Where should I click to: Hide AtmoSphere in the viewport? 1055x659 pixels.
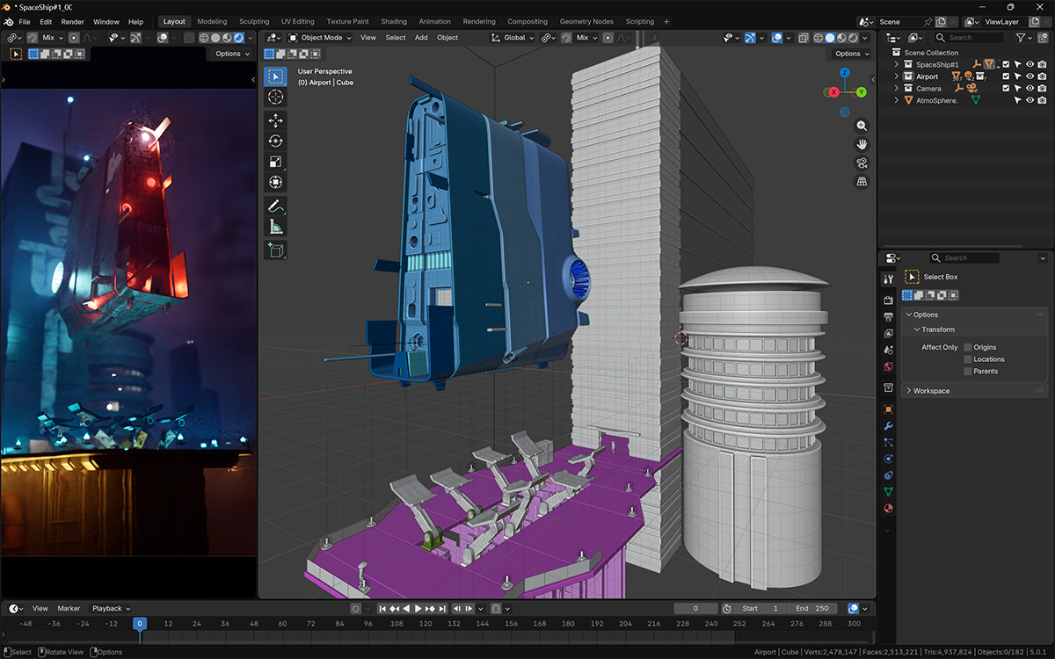1030,99
